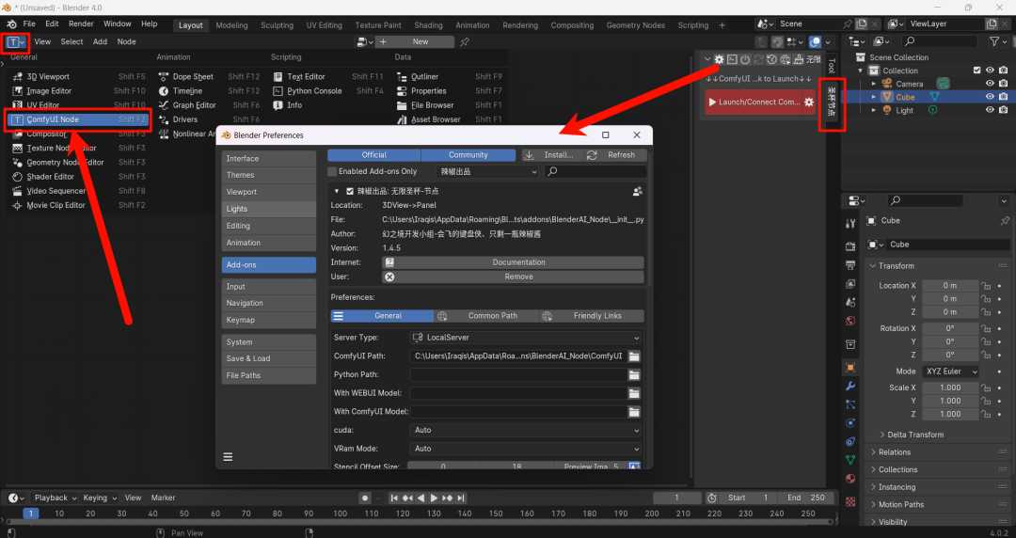The image size is (1016, 538).
Task: Disable Cube in renders camera icon
Action: pyautogui.click(x=1003, y=97)
